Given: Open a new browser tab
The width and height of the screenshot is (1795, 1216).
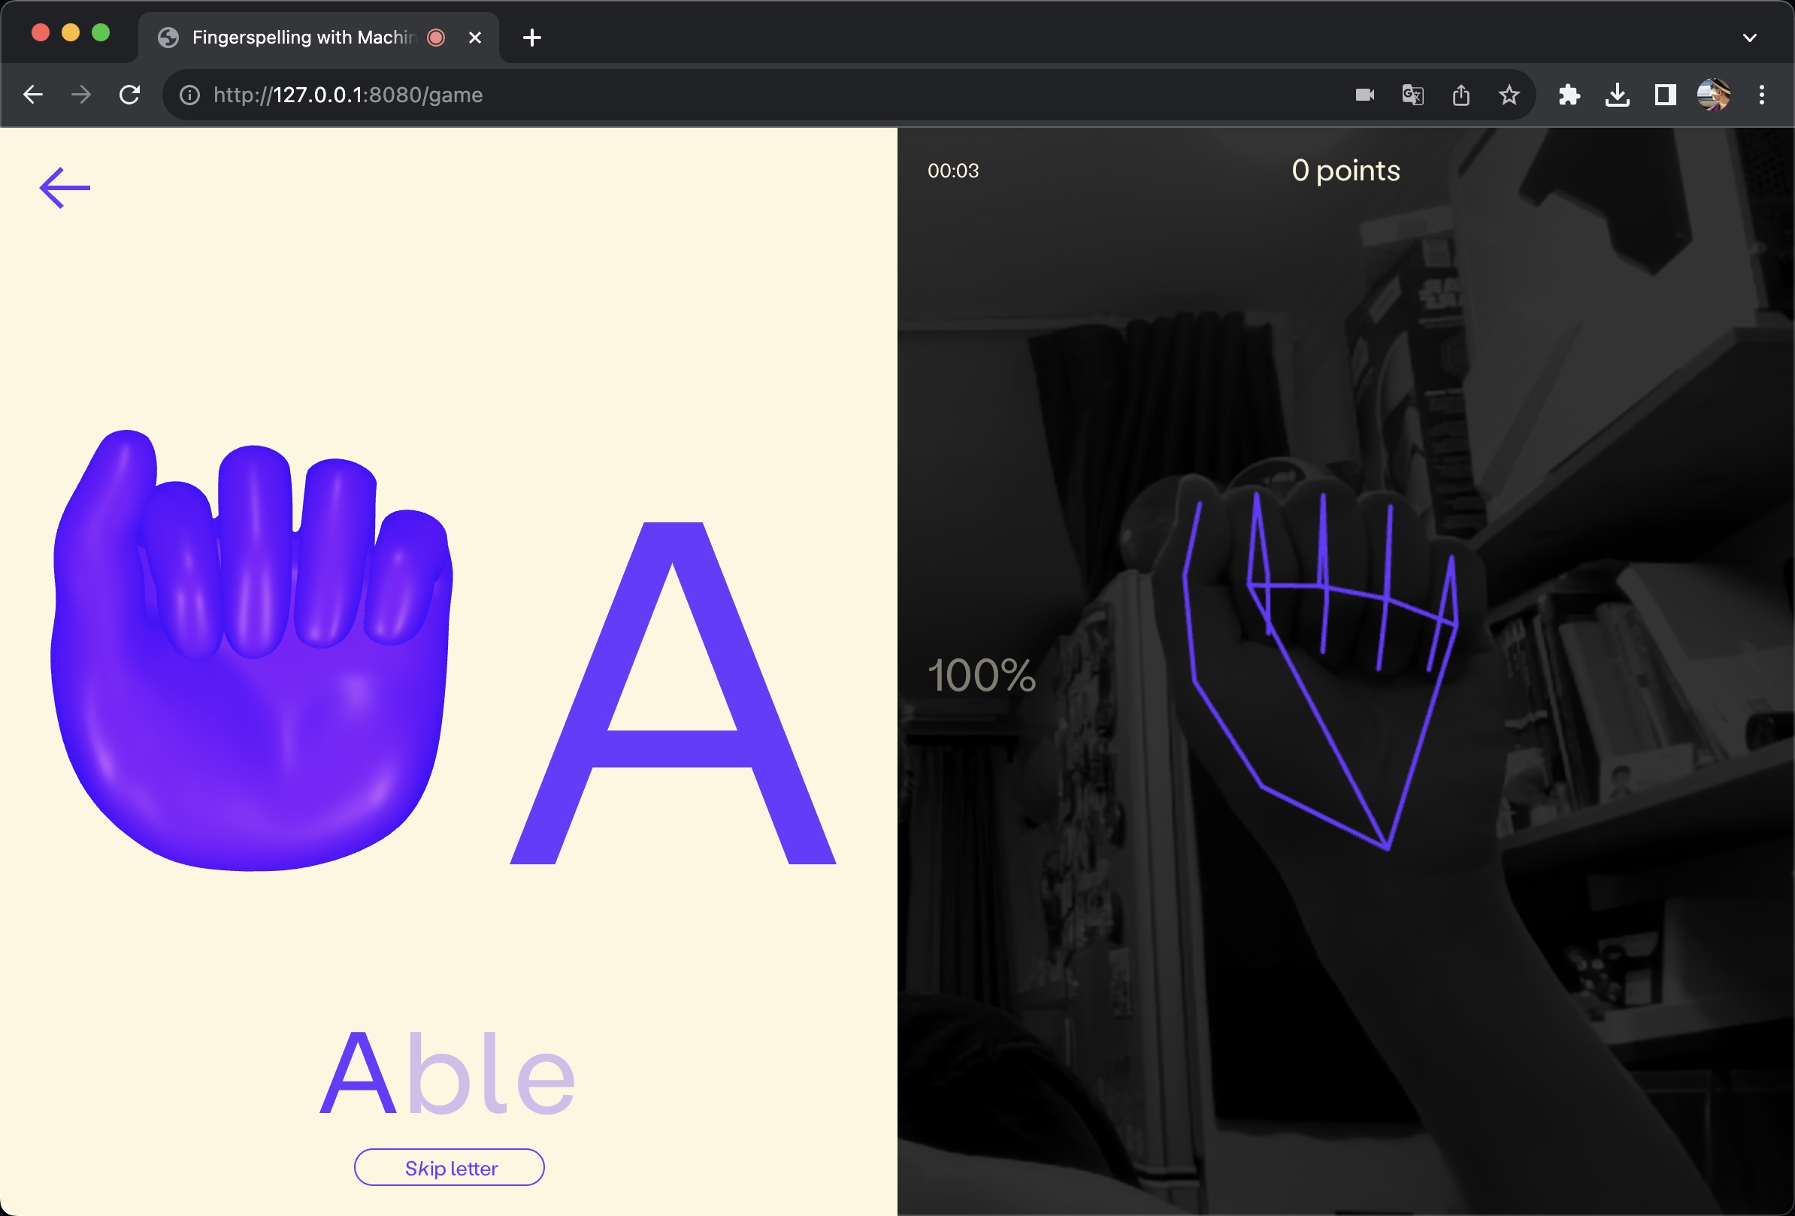Looking at the screenshot, I should click(531, 37).
